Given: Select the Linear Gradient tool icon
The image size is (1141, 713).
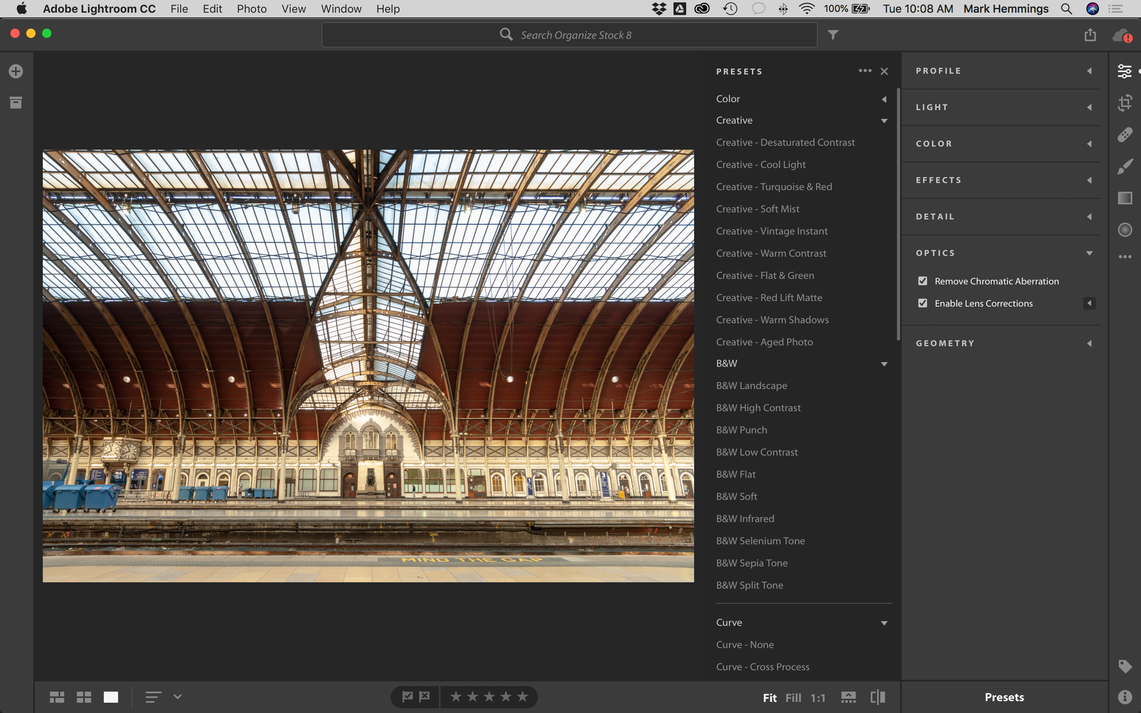Looking at the screenshot, I should click(1125, 198).
